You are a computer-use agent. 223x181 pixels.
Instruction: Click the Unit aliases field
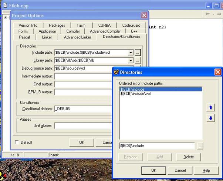pos(83,125)
